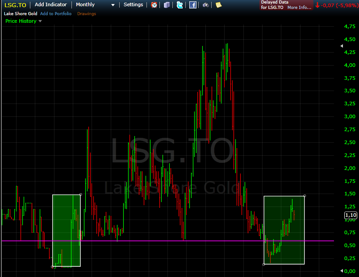
Task: Click the Add to Portfolio link
Action: [x=56, y=14]
